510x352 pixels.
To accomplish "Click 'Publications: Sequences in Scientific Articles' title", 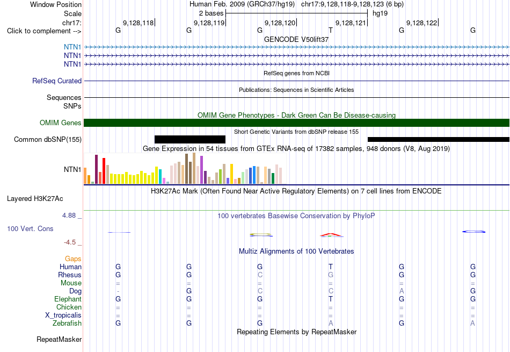I will [296, 90].
